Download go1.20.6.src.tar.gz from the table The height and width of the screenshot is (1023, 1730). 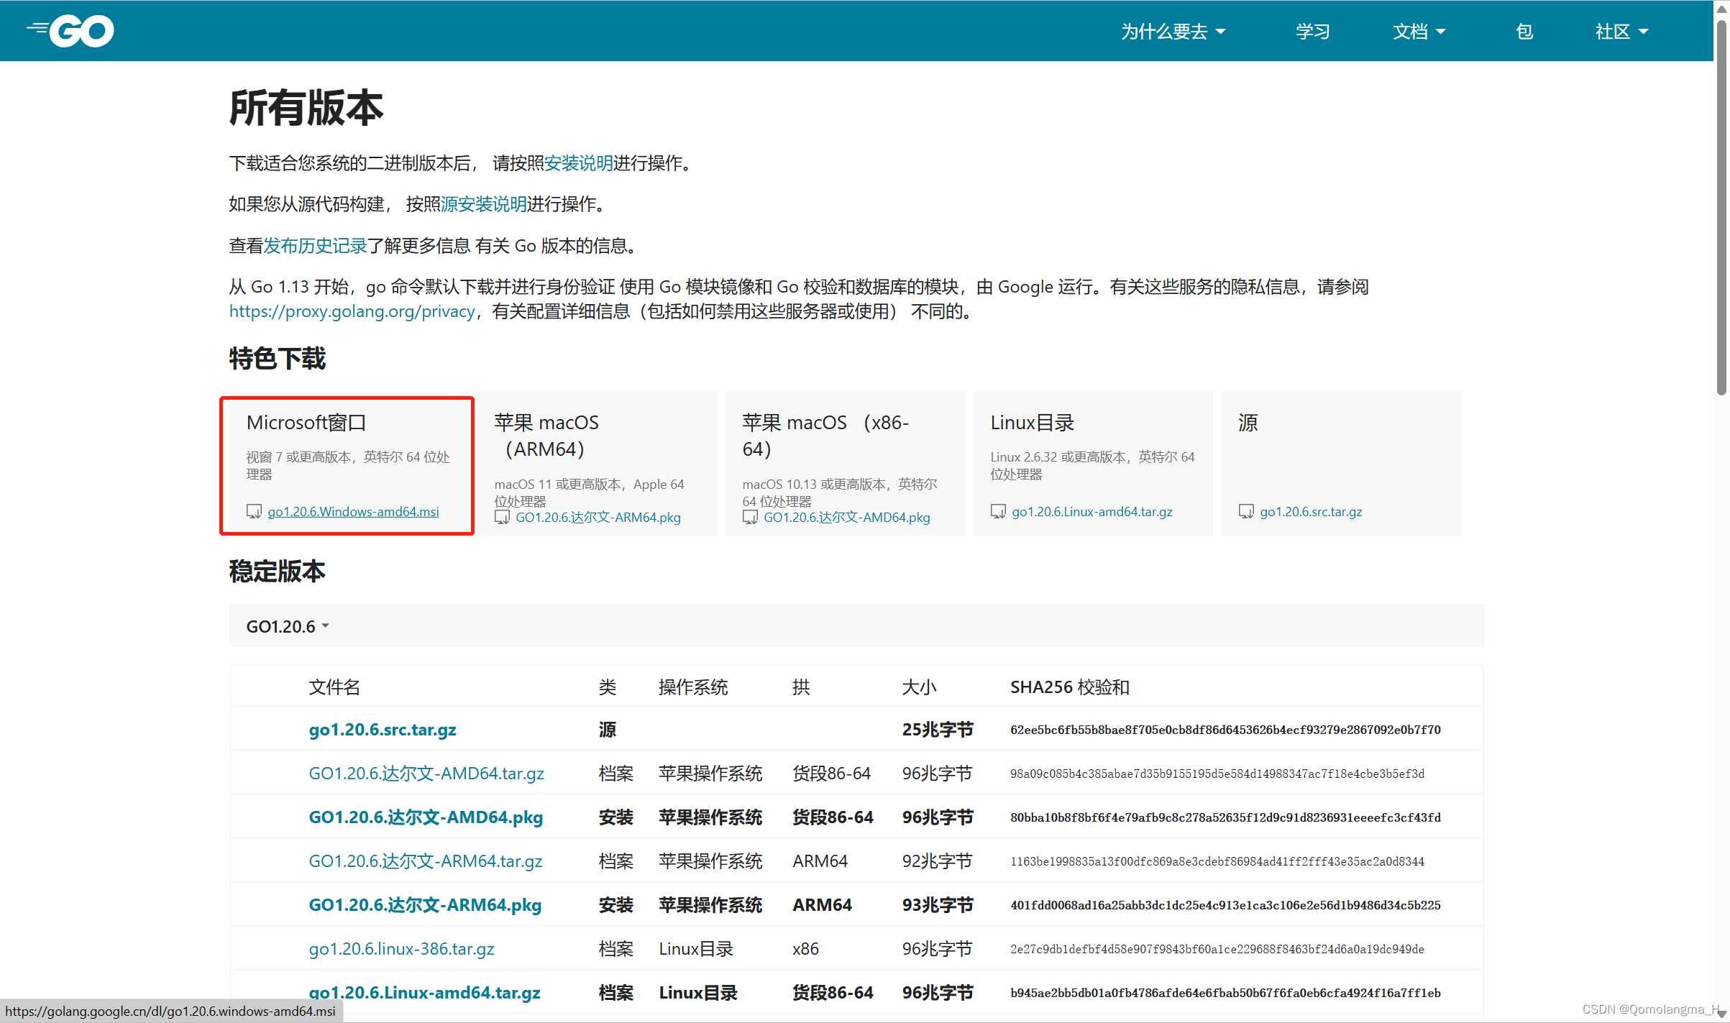382,729
